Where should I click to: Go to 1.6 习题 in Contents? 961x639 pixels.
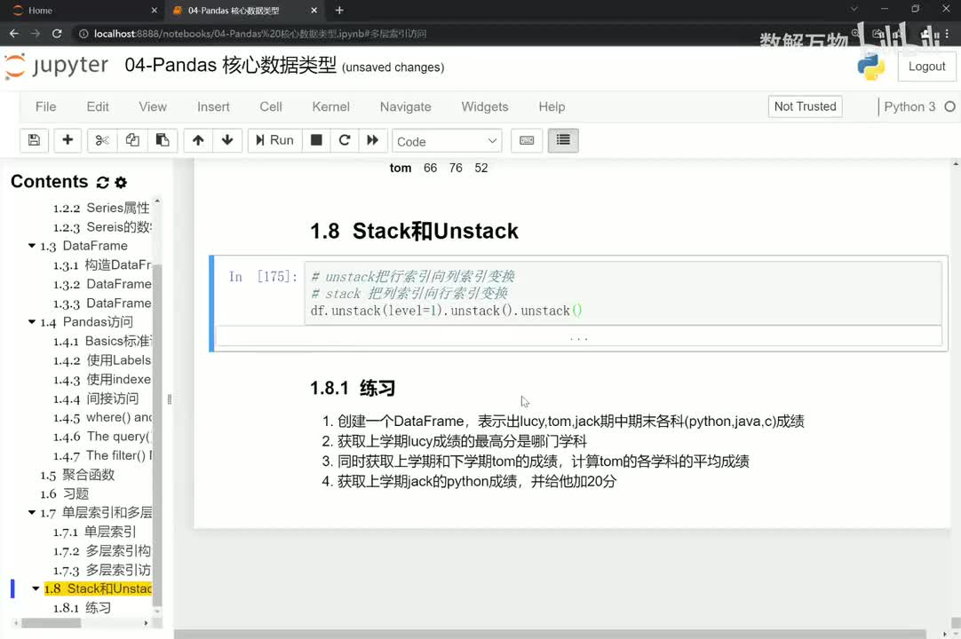(x=64, y=493)
